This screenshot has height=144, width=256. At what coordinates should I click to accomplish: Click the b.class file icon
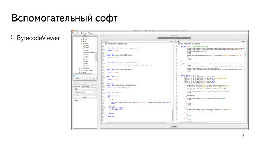coord(83,47)
